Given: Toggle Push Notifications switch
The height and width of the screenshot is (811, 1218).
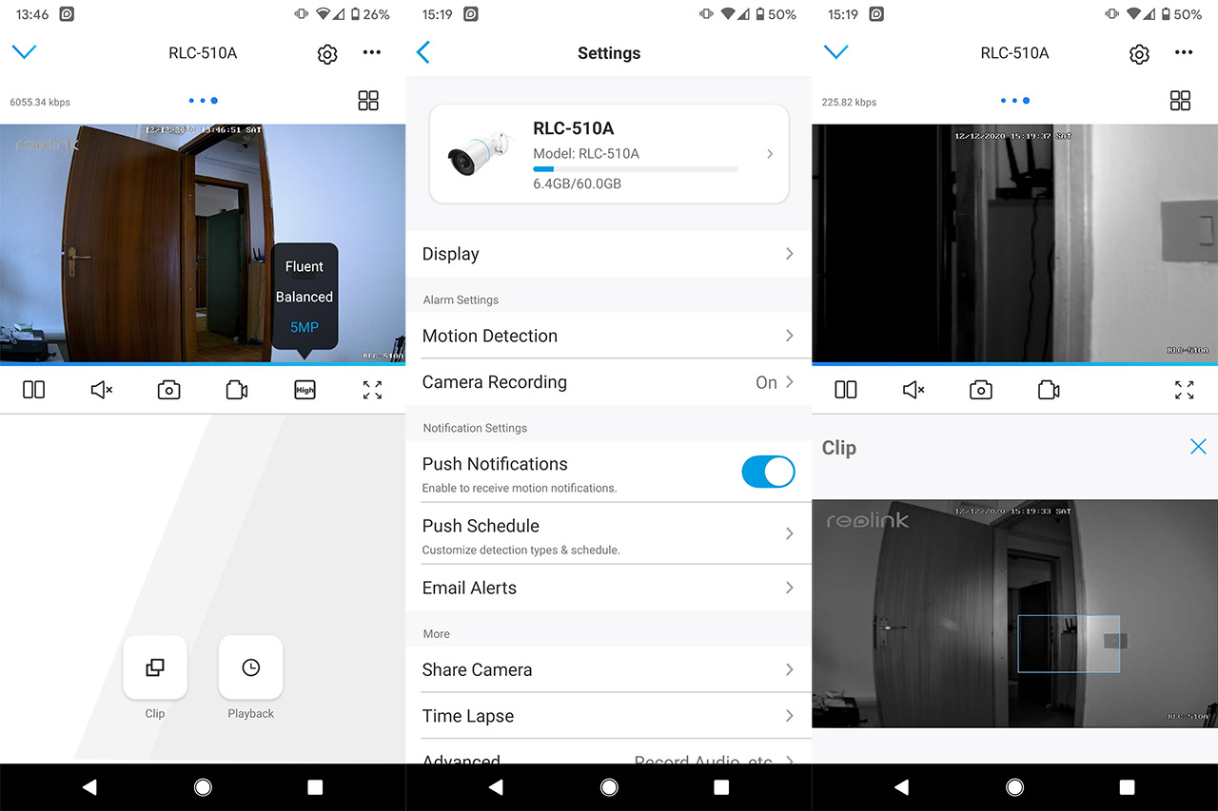Looking at the screenshot, I should (768, 472).
